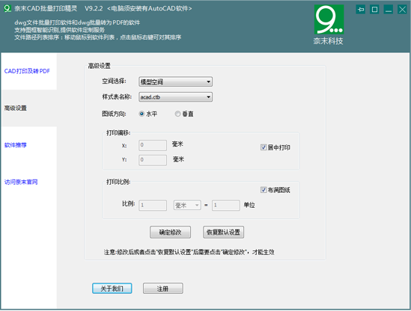
Task: Click the small app icon in title bar
Action: (x=7, y=9)
